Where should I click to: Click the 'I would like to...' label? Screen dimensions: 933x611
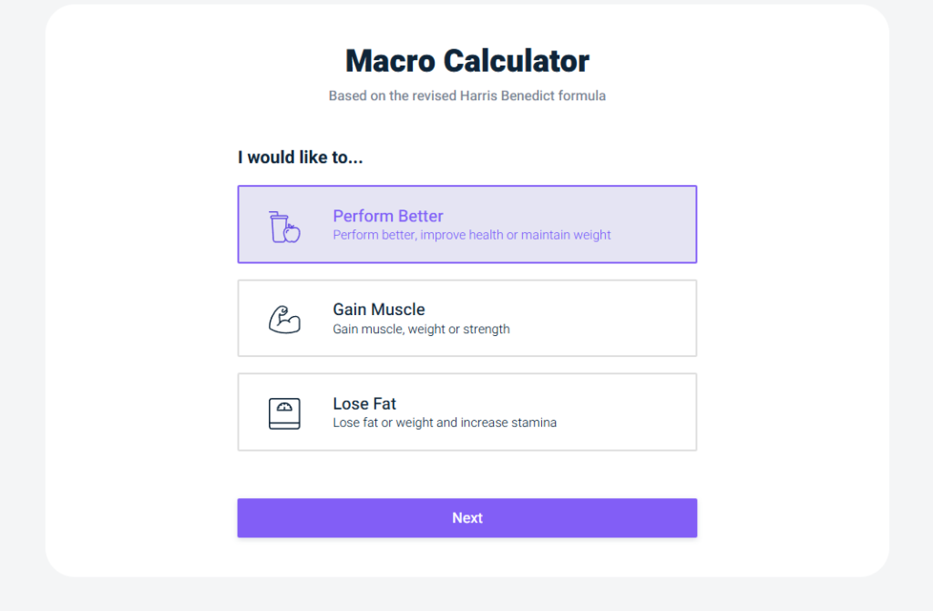click(300, 157)
